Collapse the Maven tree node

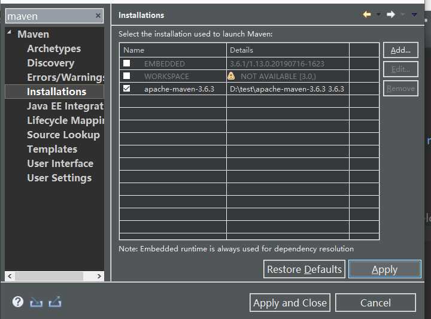click(x=10, y=32)
